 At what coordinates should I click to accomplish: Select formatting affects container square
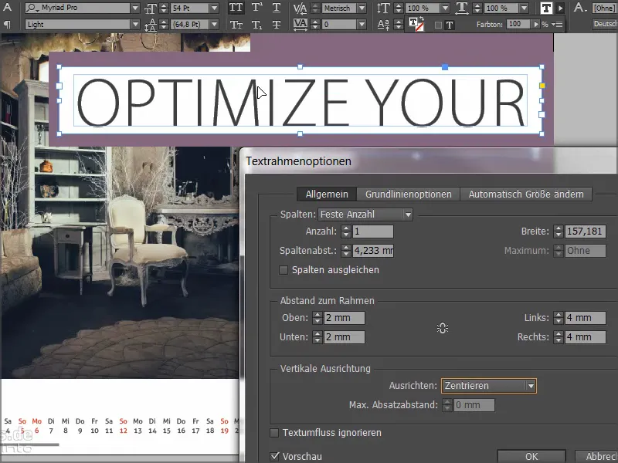coord(438,25)
